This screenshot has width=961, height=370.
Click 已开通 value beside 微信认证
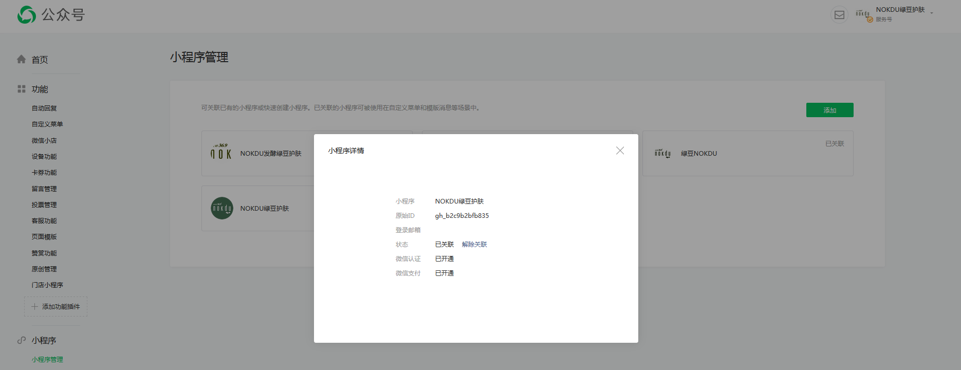click(445, 258)
